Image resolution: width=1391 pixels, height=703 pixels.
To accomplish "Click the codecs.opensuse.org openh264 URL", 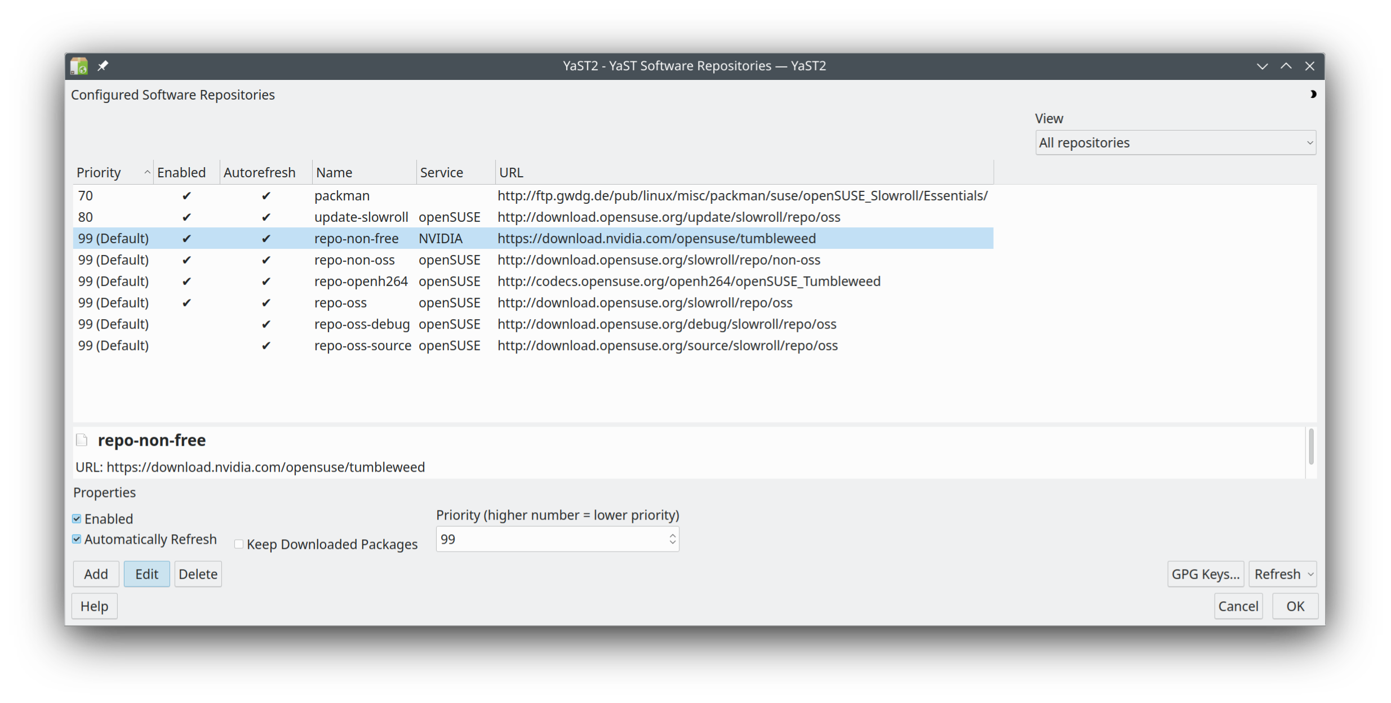I will [x=688, y=281].
